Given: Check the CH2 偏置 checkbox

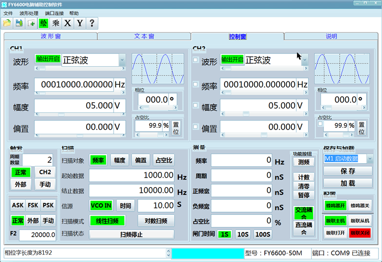Looking at the screenshot, I should pos(196,127).
